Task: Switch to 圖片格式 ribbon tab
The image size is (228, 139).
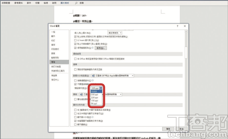Action: [x=65, y=3]
